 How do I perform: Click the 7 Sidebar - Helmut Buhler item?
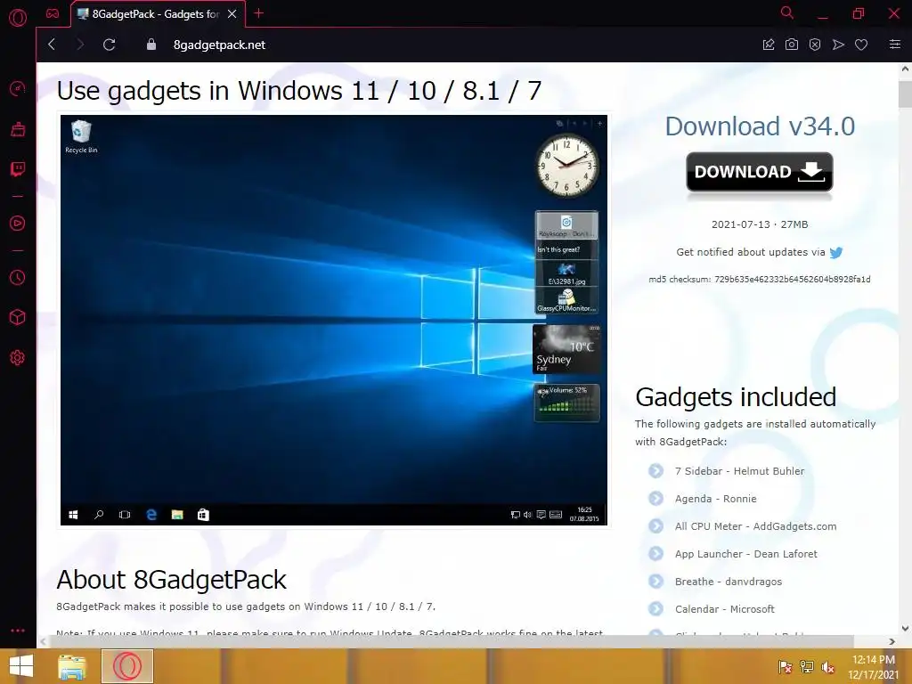tap(739, 471)
